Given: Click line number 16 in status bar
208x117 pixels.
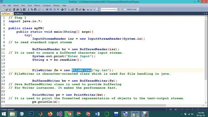Looking at the screenshot, I should [170, 110].
